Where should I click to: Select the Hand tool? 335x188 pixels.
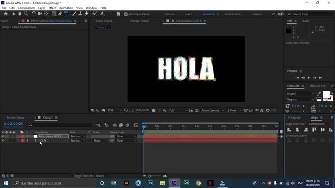(20, 14)
